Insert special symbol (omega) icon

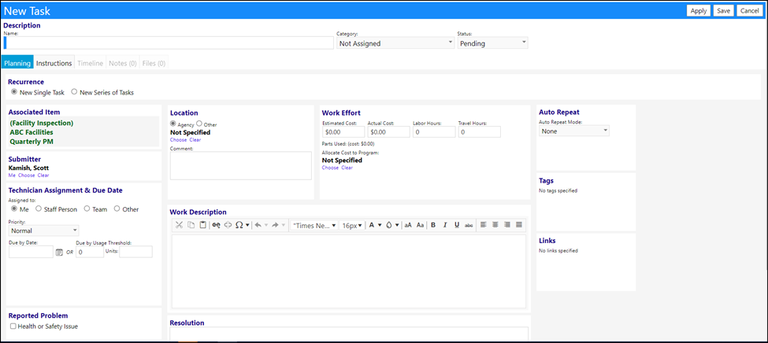tap(239, 225)
